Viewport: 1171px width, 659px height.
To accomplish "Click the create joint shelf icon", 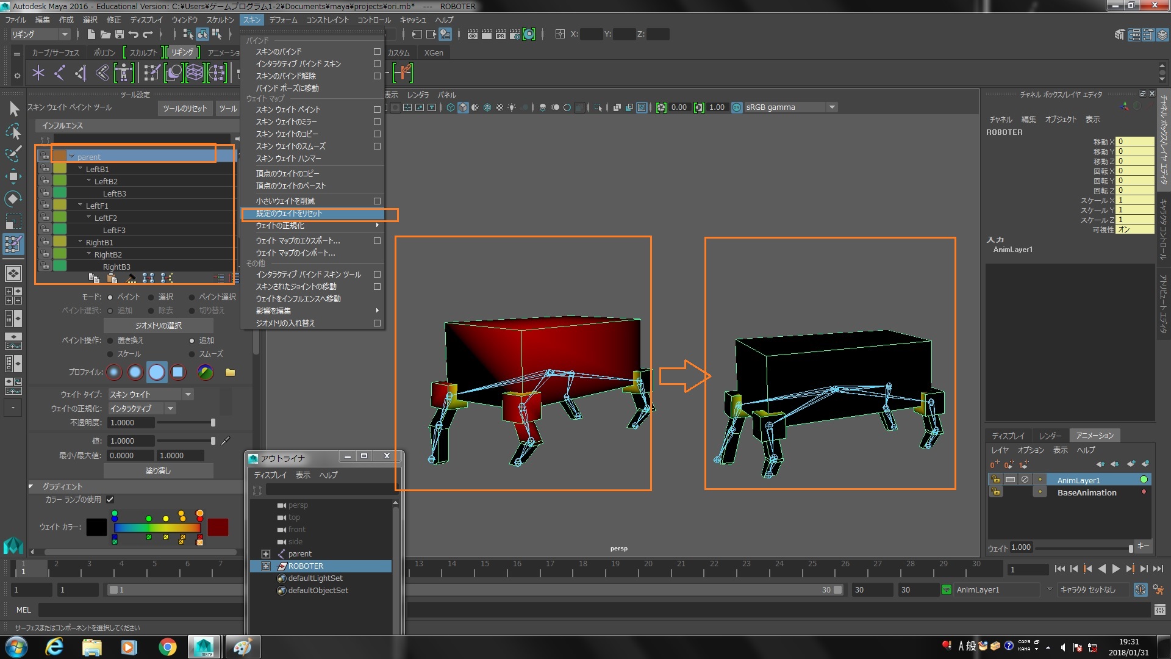I will [59, 74].
